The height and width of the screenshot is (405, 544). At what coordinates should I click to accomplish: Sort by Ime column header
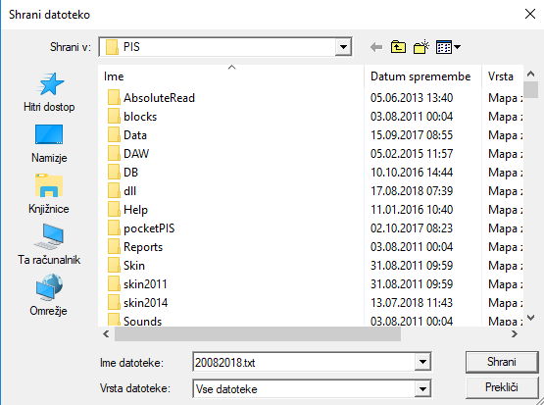[231, 76]
